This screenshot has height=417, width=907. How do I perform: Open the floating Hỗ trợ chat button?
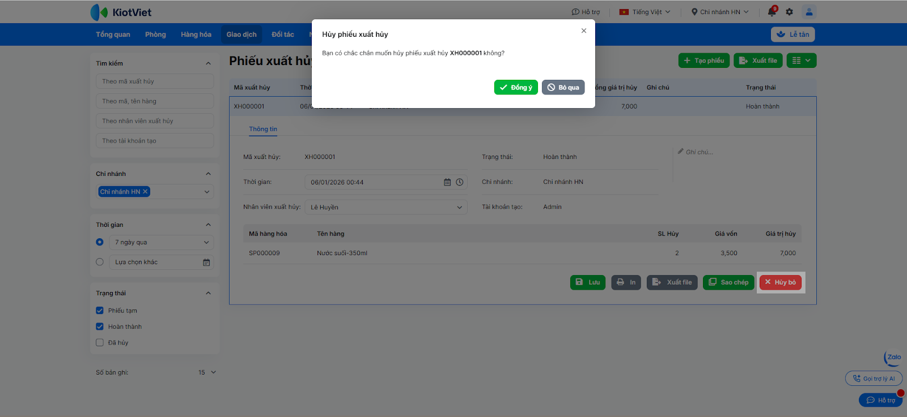point(880,400)
